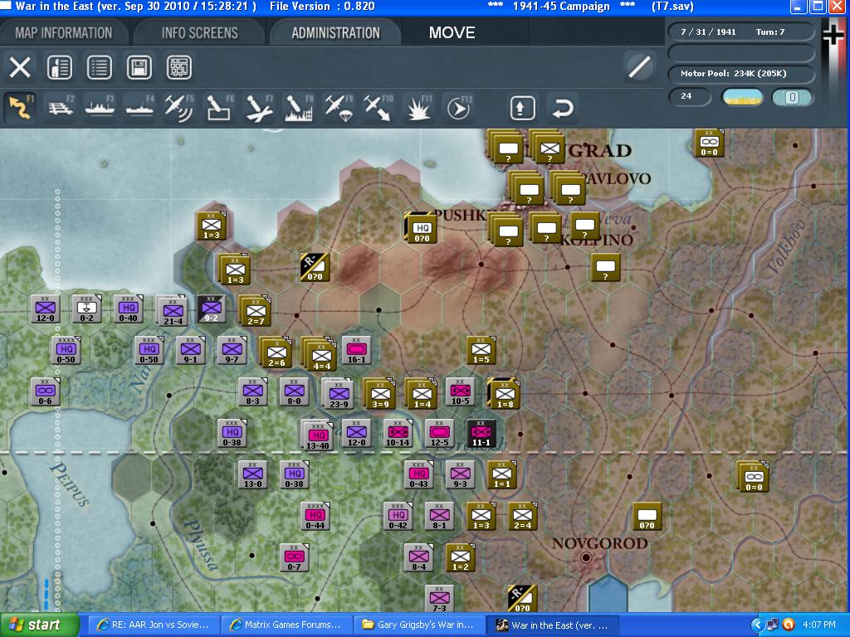Click the X icon in Administration row
The width and height of the screenshot is (850, 637).
tap(20, 68)
